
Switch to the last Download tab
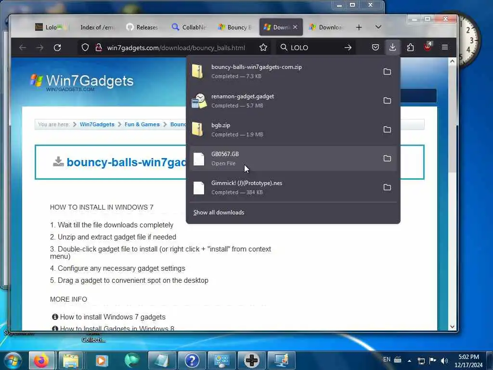[326, 27]
